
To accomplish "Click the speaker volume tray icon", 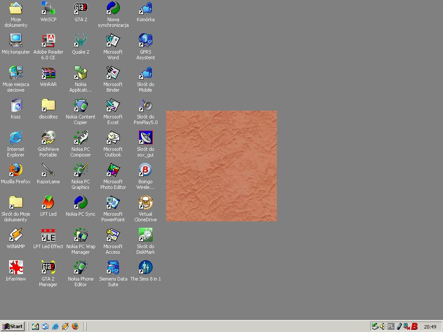I will pos(382,326).
